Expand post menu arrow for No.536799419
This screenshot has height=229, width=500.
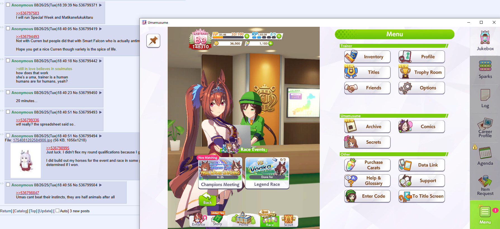click(101, 29)
